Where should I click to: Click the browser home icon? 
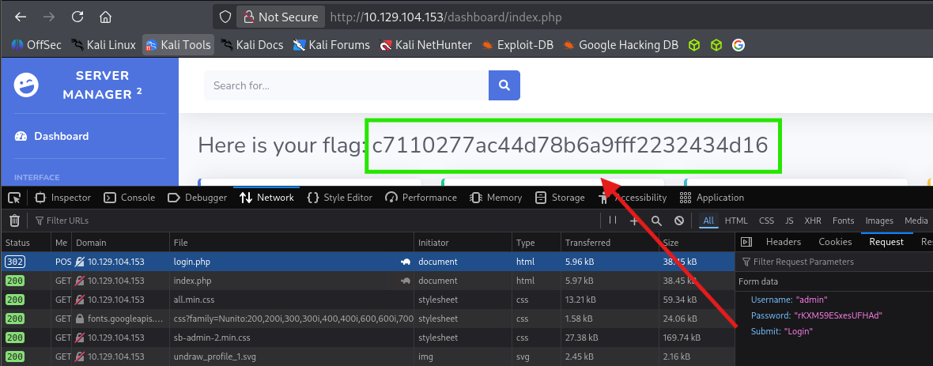[x=105, y=17]
